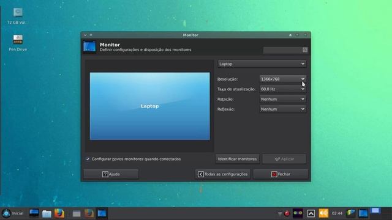Select the Laptop display preview
This screenshot has height=220, width=392.
[x=149, y=106]
